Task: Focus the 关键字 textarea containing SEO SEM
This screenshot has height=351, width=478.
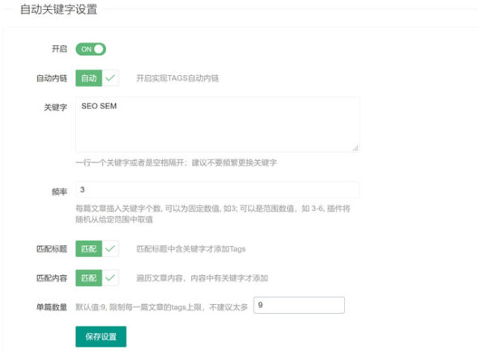Action: pyautogui.click(x=218, y=125)
